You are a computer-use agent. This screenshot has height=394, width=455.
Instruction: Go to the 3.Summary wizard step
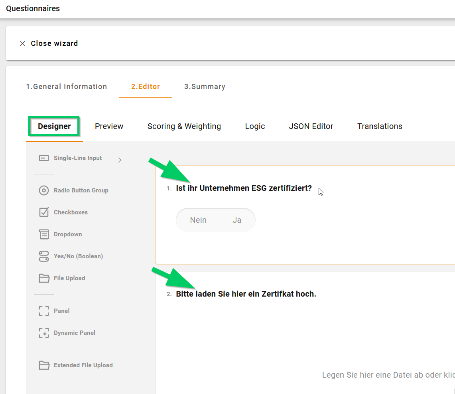(x=205, y=87)
